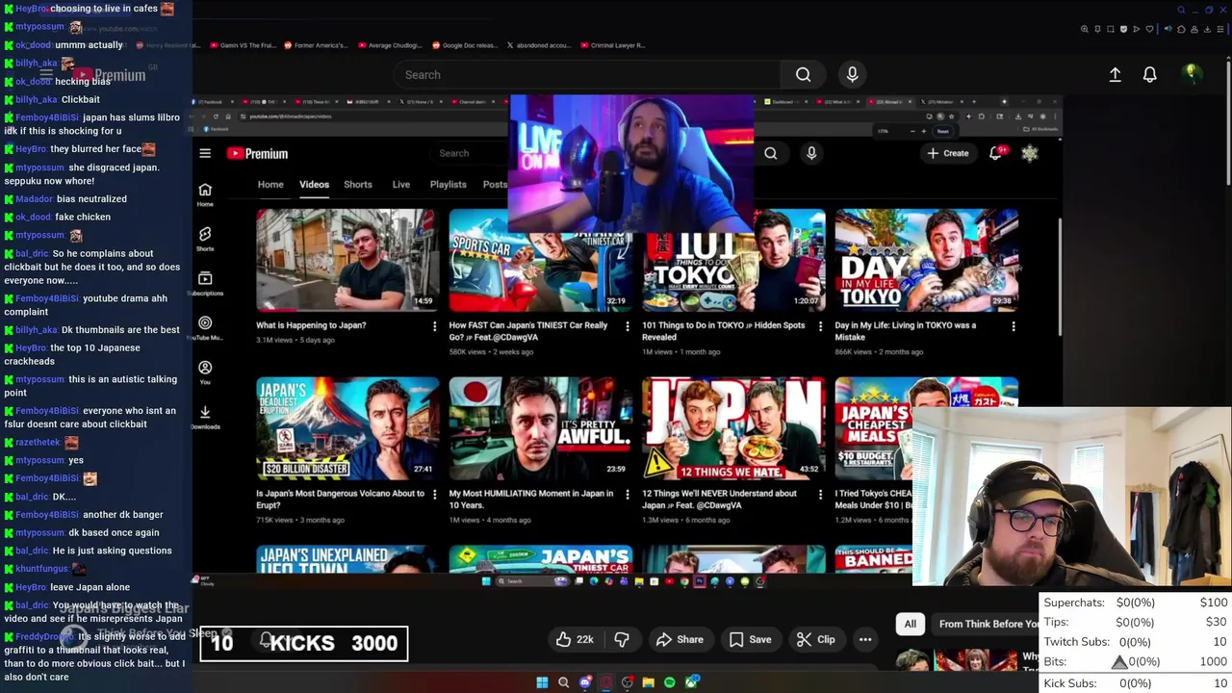Click the inner YouTube search magnifier icon

pos(771,153)
